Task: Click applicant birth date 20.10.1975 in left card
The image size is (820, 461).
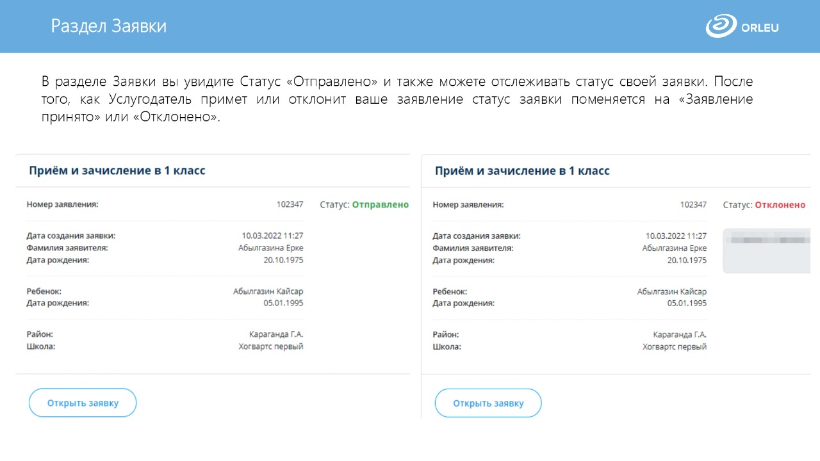Action: pyautogui.click(x=283, y=260)
